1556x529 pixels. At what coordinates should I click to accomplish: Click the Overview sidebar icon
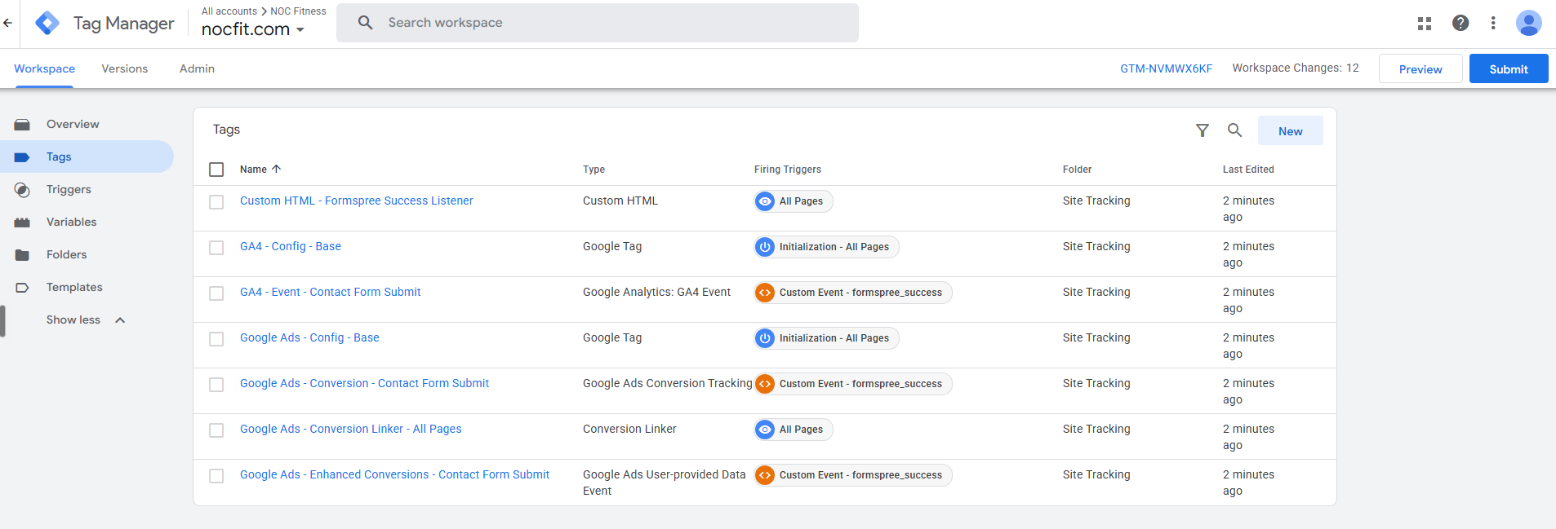pyautogui.click(x=22, y=125)
